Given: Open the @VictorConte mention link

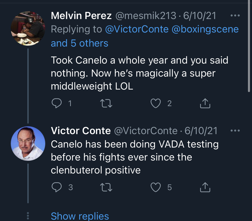Looking at the screenshot, I should (x=137, y=30).
